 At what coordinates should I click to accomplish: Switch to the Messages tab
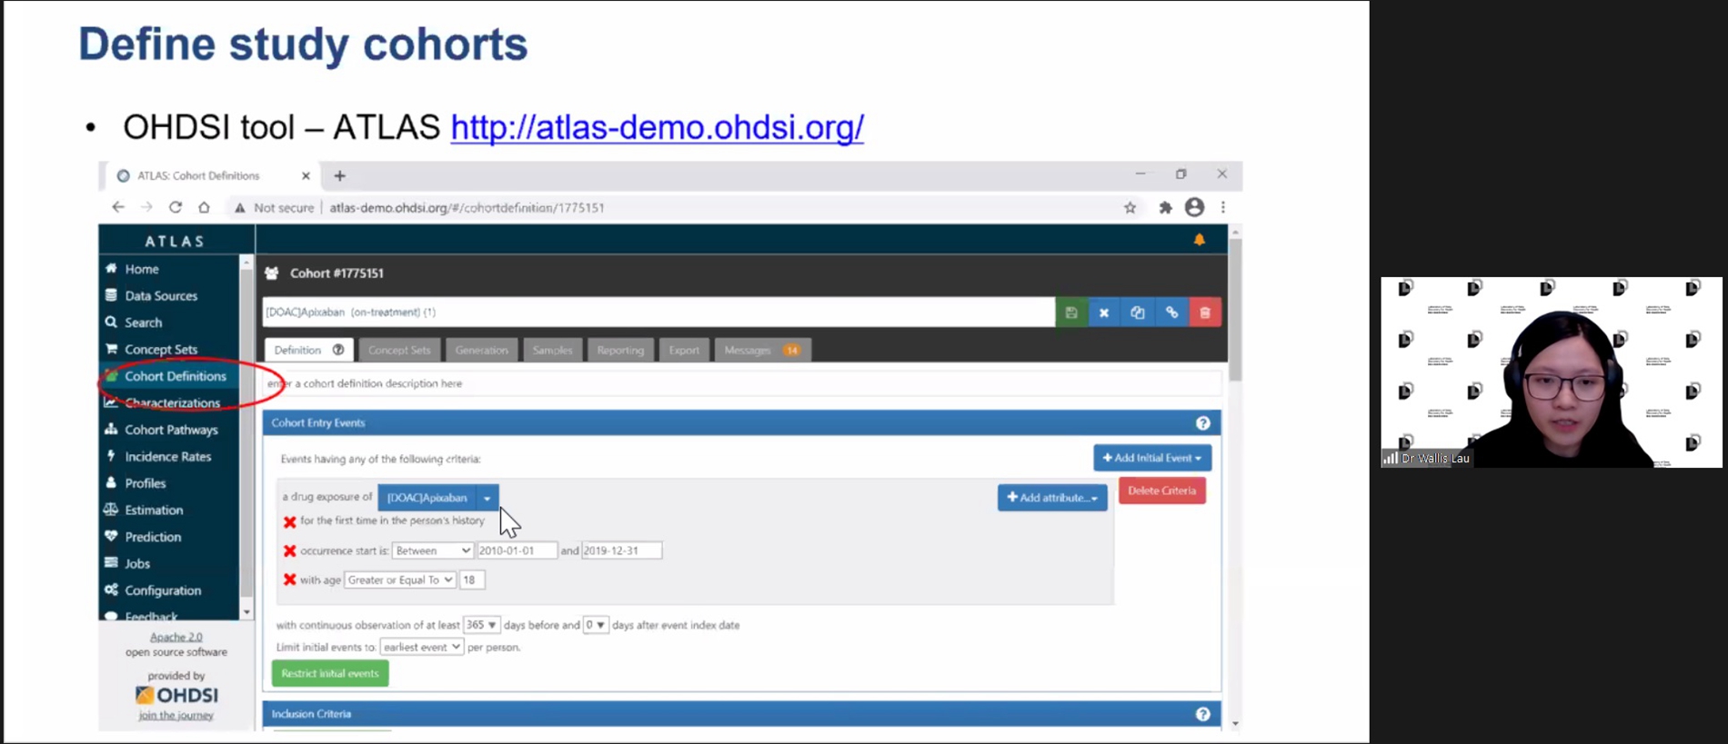click(762, 350)
